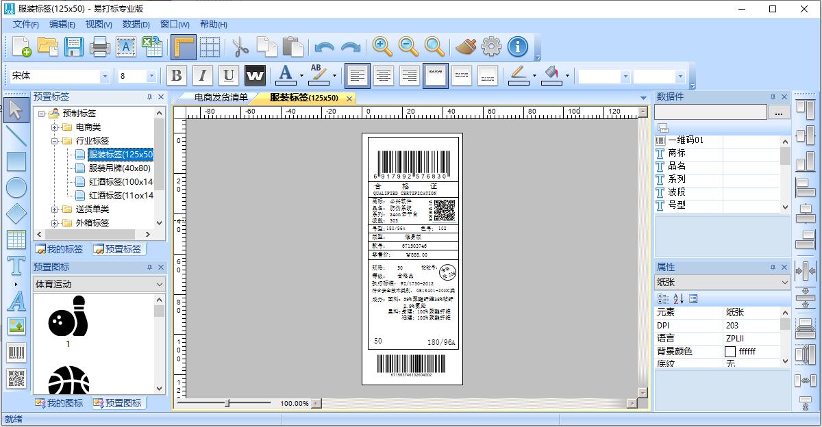Image resolution: width=822 pixels, height=427 pixels.
Task: Click the 数据件 search input field
Action: 710,112
